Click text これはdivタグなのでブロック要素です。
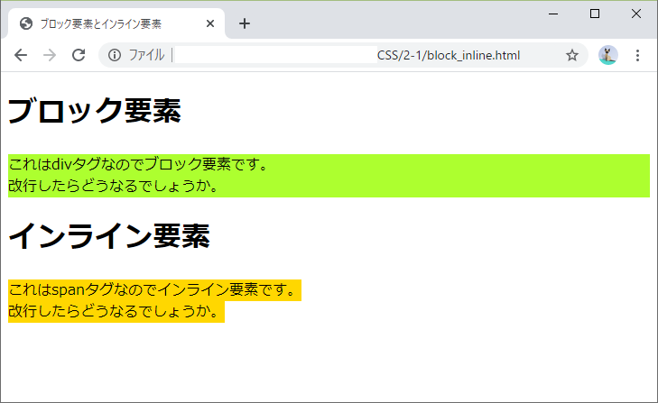The width and height of the screenshot is (658, 403). (x=138, y=164)
